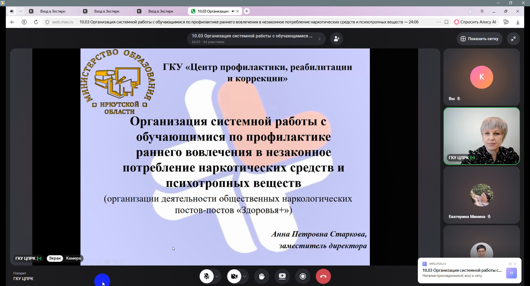Open microphone options dropdown arrow

[x=217, y=276]
